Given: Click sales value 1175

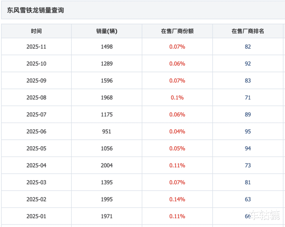Looking at the screenshot, I should point(107,114).
